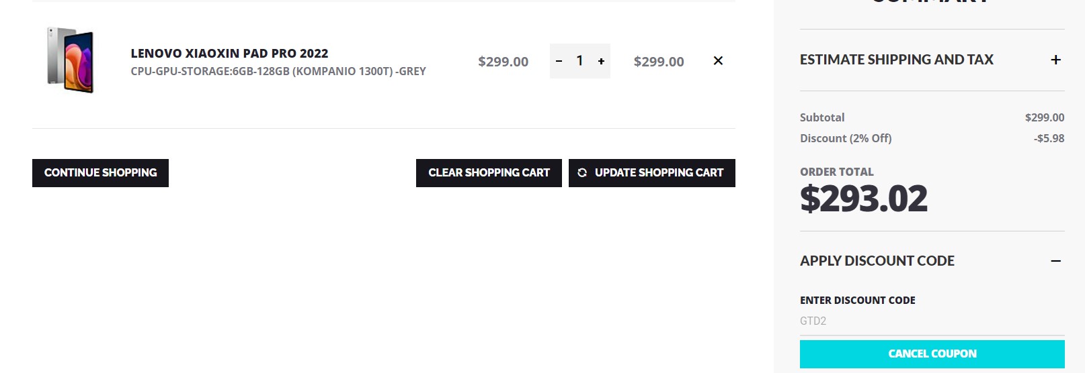The width and height of the screenshot is (1085, 373).
Task: Click the Enter Discount Code label
Action: [x=857, y=301]
